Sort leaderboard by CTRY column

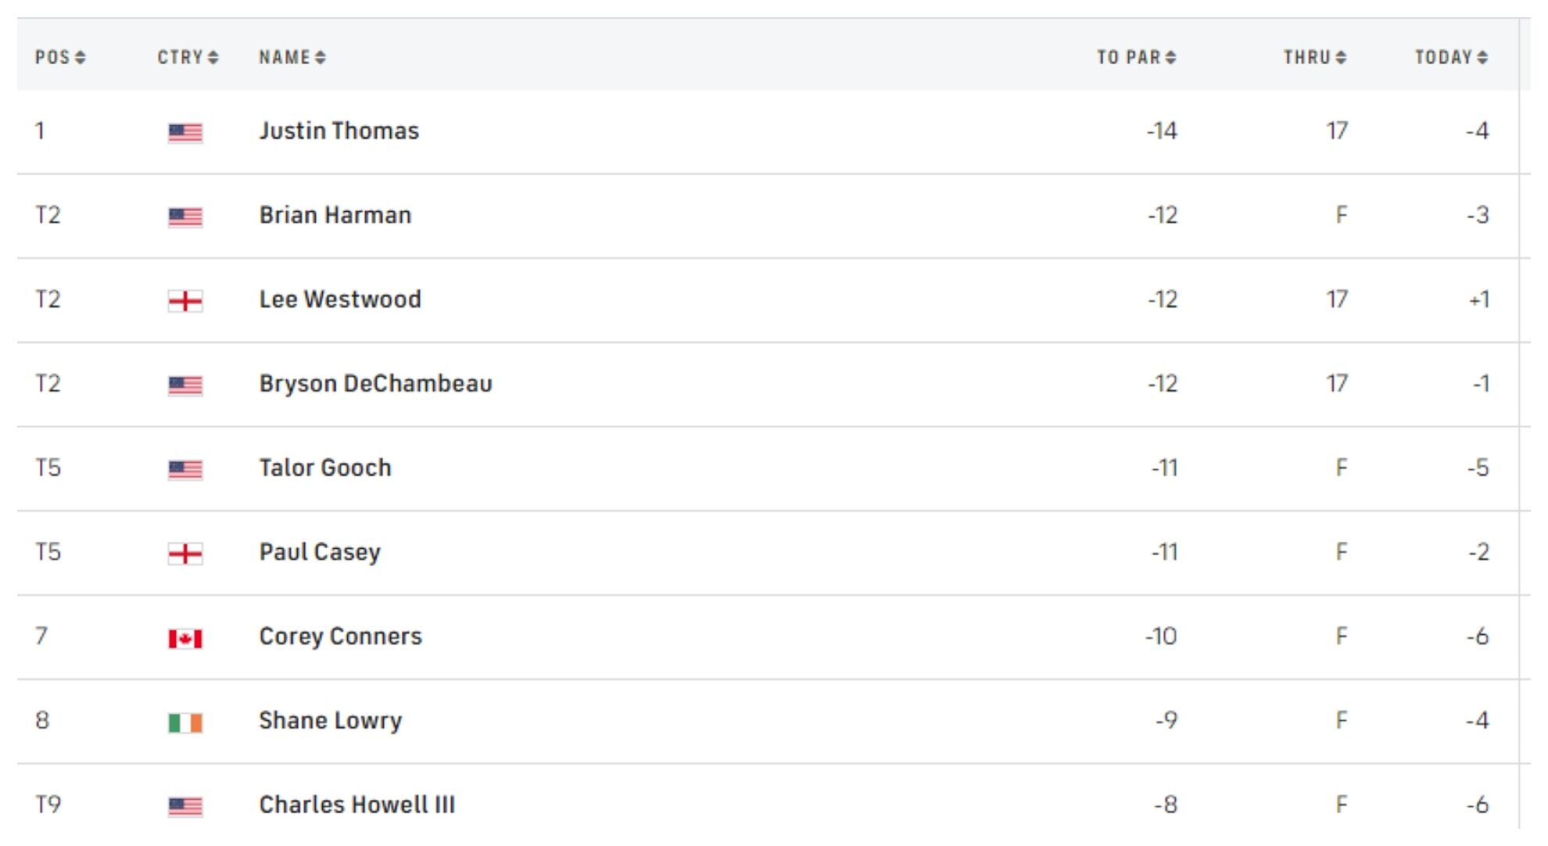[x=188, y=57]
